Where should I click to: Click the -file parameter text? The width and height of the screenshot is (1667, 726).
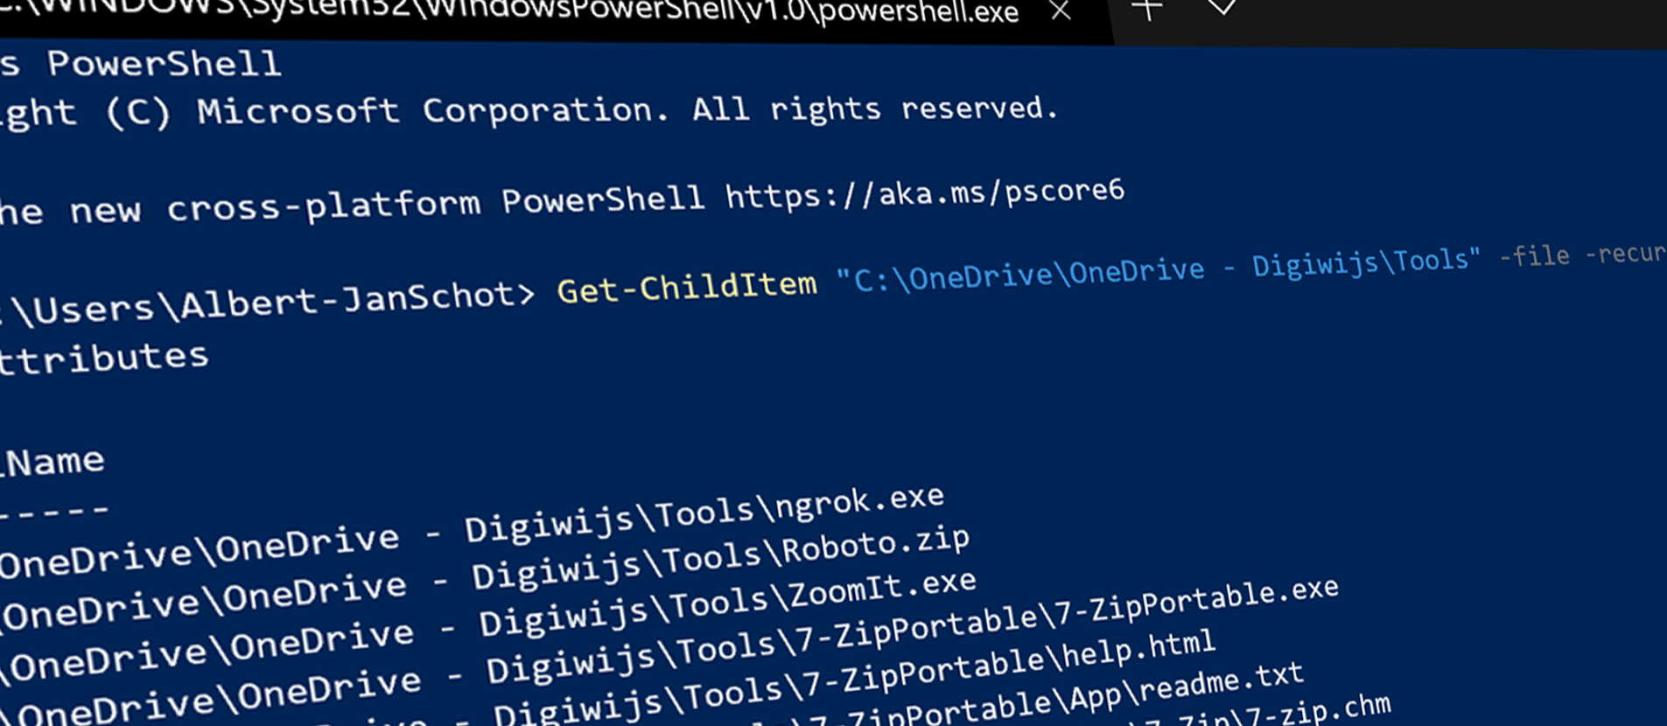pyautogui.click(x=1535, y=256)
